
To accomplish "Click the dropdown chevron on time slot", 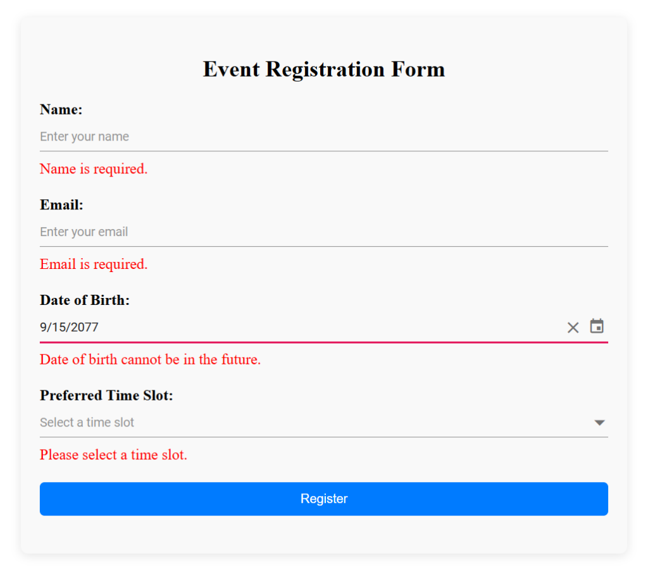I will (599, 422).
